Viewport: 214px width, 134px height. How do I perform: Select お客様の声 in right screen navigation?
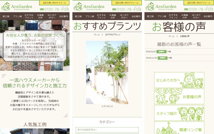tap(185, 16)
